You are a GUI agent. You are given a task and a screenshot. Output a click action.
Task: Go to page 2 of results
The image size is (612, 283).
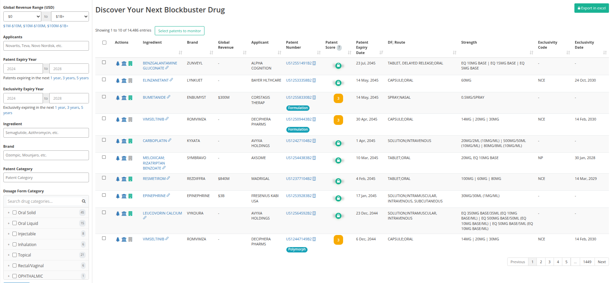540,262
